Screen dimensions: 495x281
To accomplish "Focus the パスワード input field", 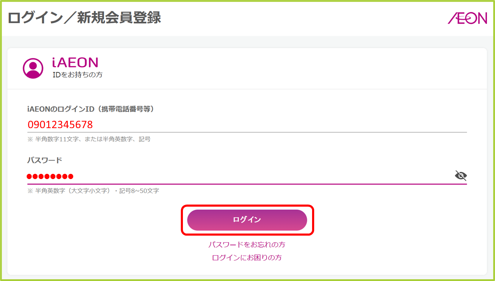I will 241,176.
